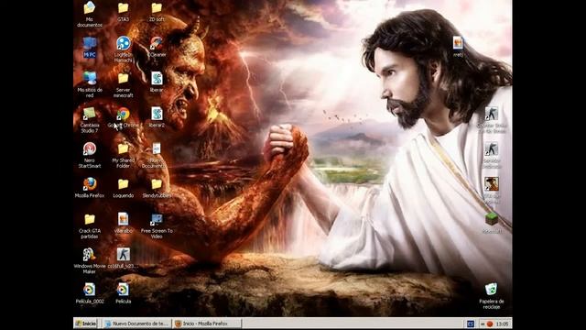Image resolution: width=586 pixels, height=330 pixels.
Task: Launch the Servidor Dedicado Counter-Strike shortcut
Action: click(x=491, y=155)
